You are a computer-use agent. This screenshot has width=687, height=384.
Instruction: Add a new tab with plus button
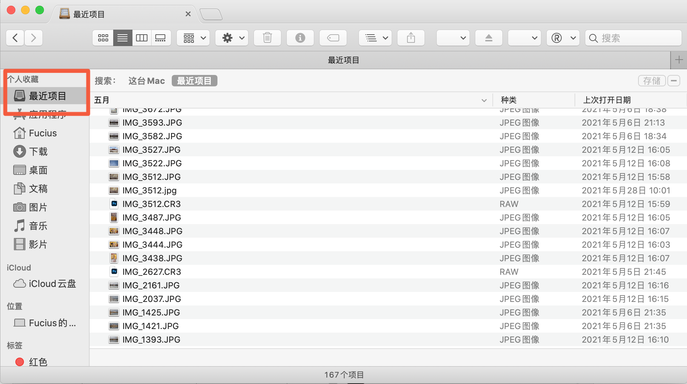point(679,60)
